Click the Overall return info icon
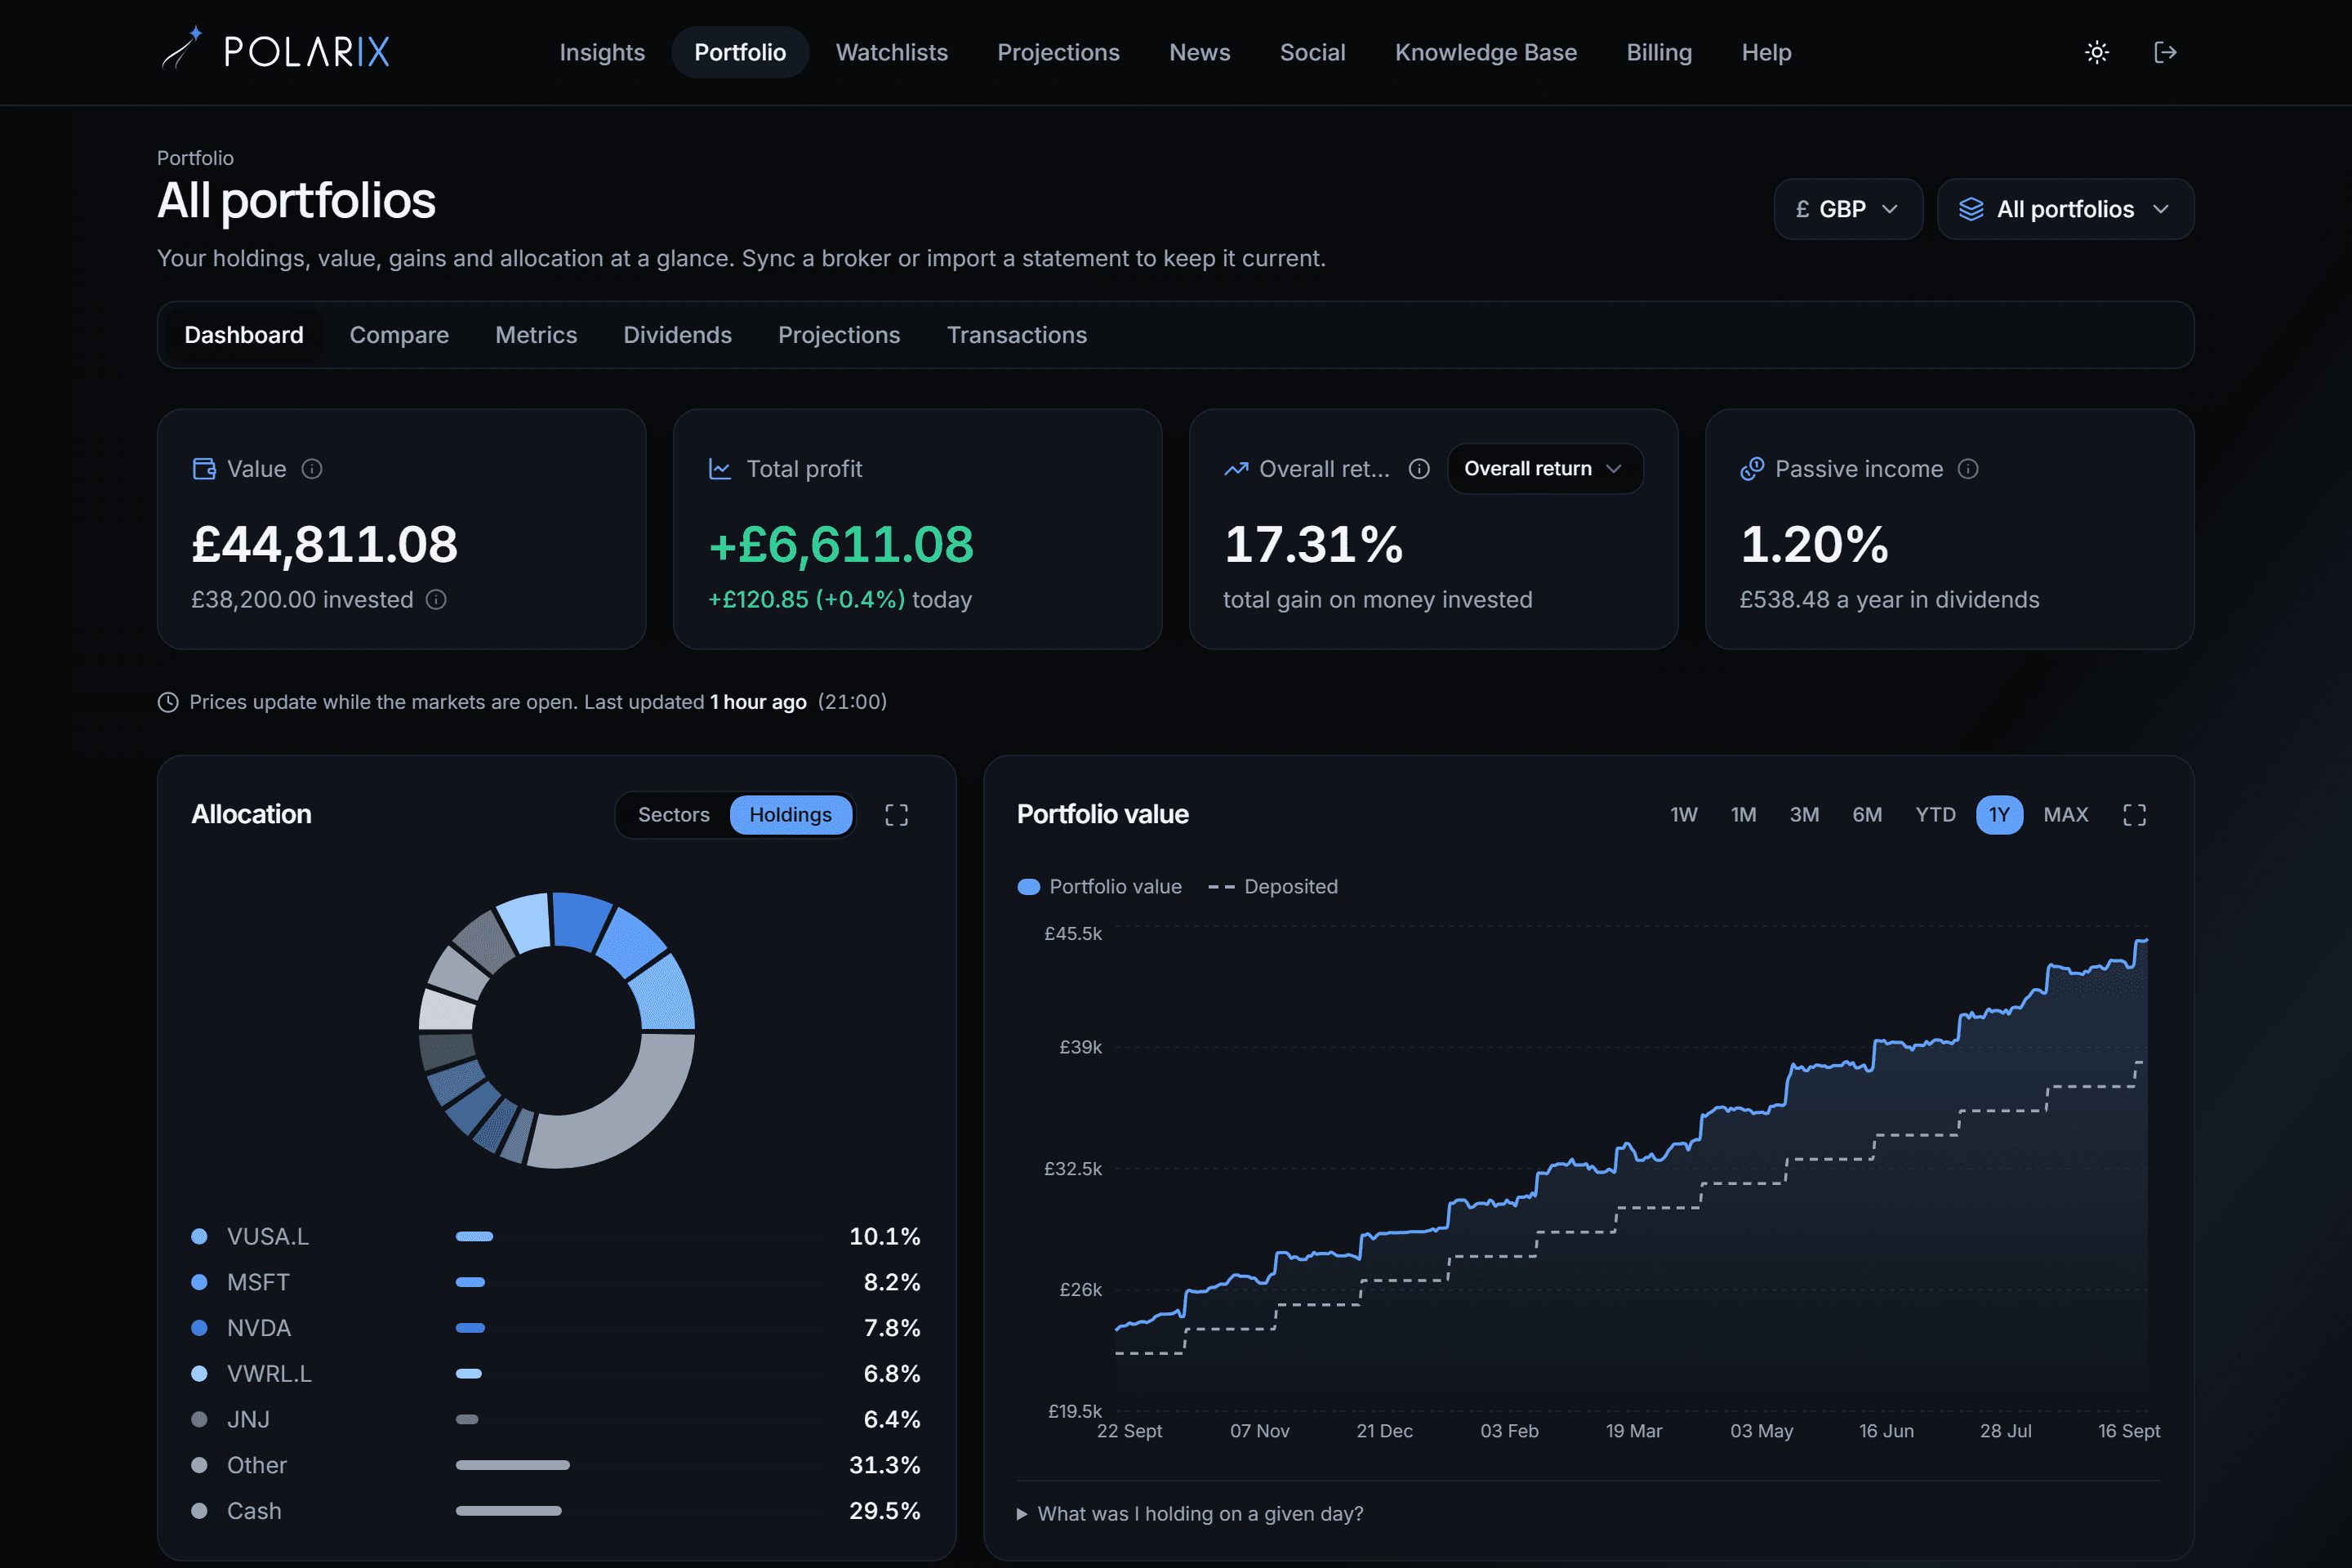2352x1568 pixels. [1419, 469]
